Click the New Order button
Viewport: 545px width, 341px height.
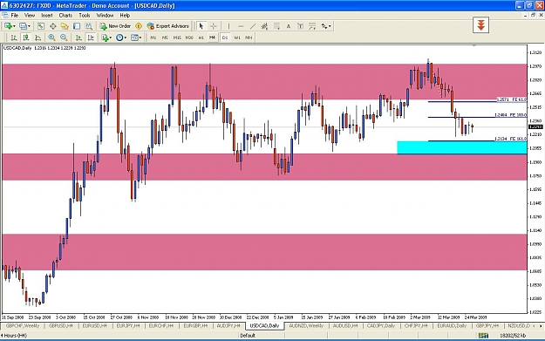(x=115, y=26)
